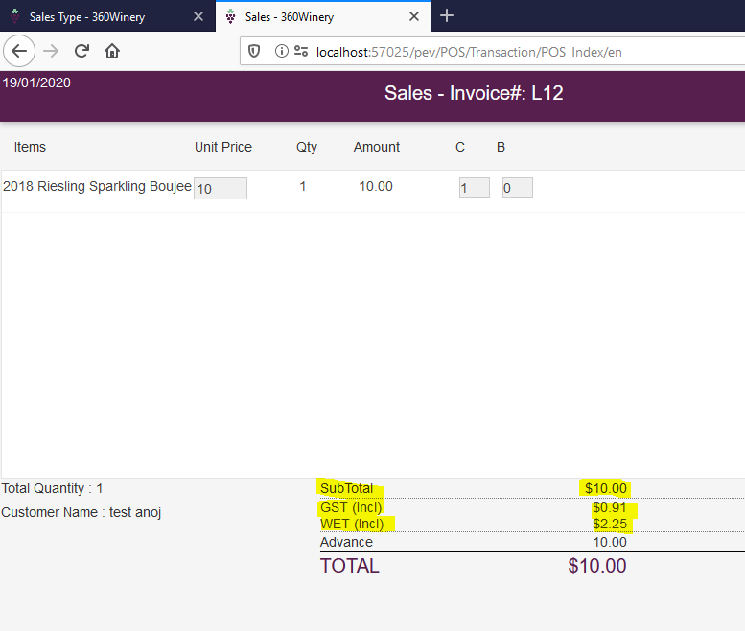Open site permissions icon in address bar
Image resolution: width=745 pixels, height=631 pixels.
pos(301,51)
